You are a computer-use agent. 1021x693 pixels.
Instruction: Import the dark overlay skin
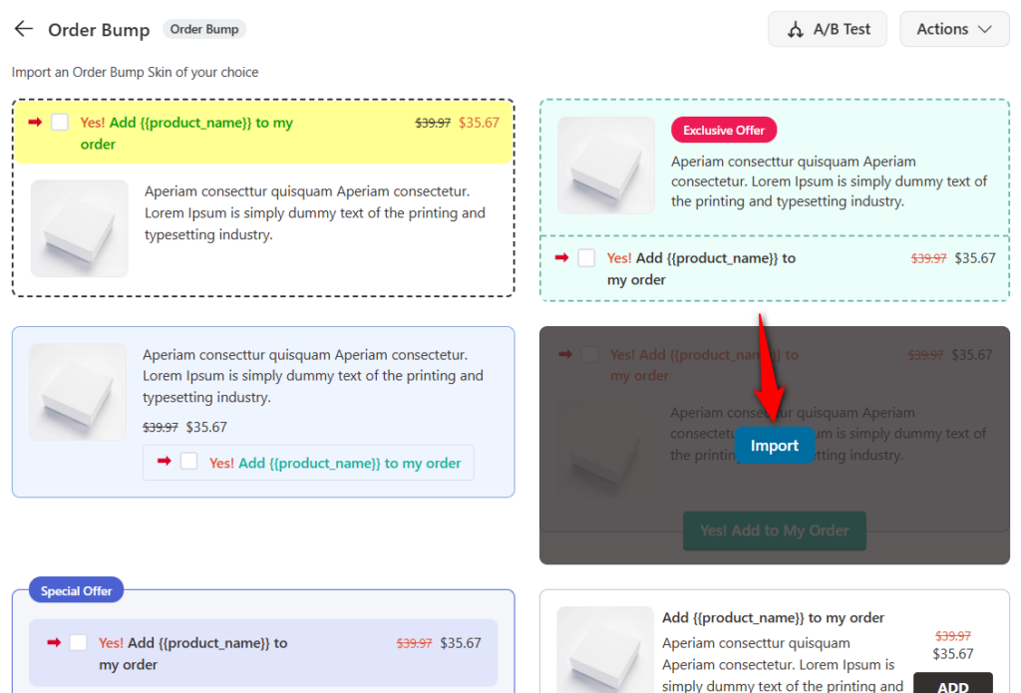pyautogui.click(x=774, y=446)
